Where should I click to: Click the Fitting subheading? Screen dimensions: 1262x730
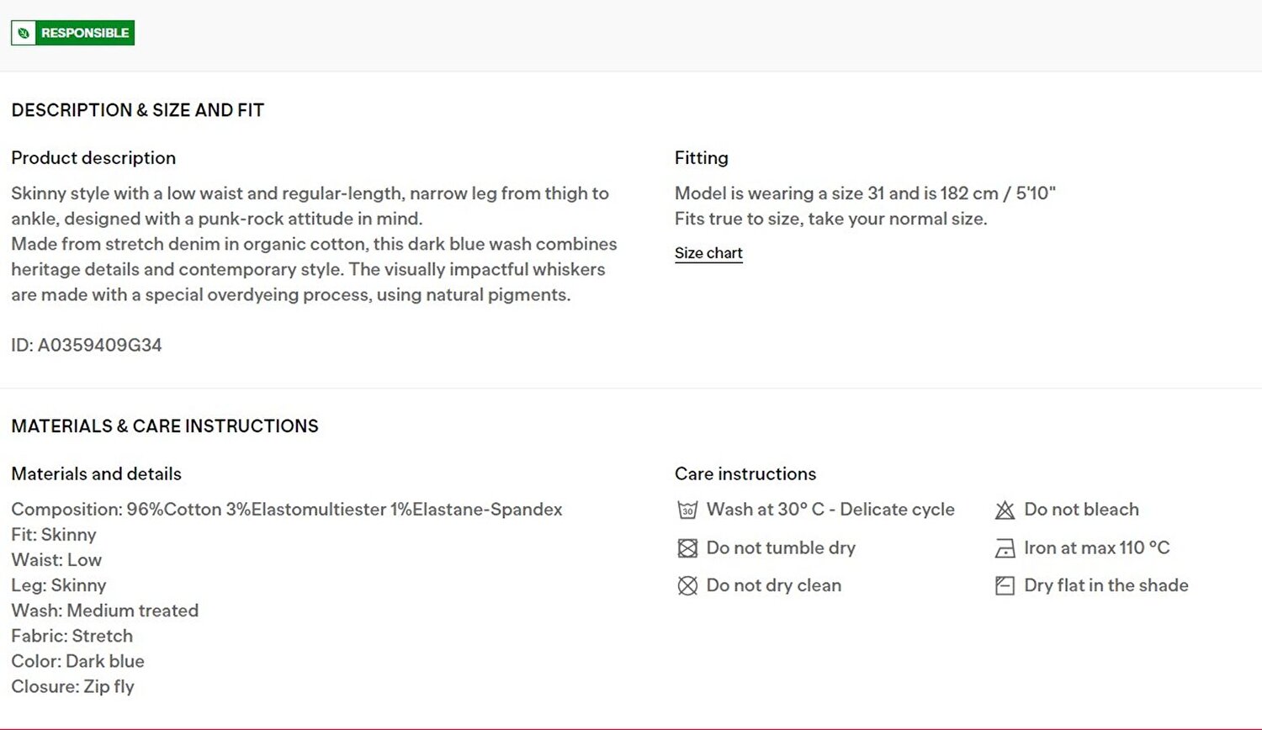point(702,158)
